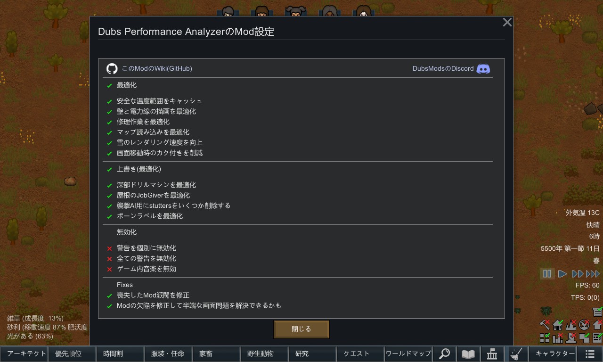Toggle 襲撃AI用にstutters削除 checkbox
Viewport: 603px width, 362px height.
pyautogui.click(x=109, y=206)
